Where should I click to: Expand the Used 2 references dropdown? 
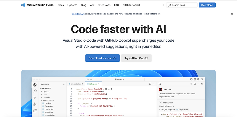coord(166,106)
